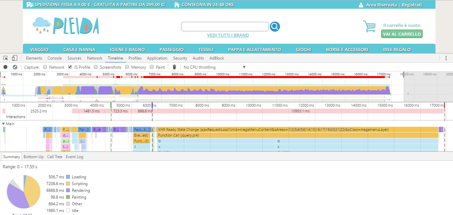The width and height of the screenshot is (453, 215).
Task: Click the Vai al carrello button
Action: tap(402, 34)
